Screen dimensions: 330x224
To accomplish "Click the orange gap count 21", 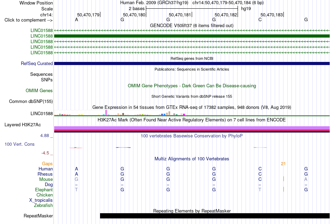I will coord(283,164).
